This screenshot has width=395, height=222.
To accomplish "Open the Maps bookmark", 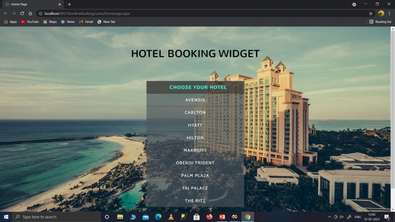I will click(50, 22).
